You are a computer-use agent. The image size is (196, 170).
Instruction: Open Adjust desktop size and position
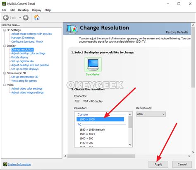pos(30,65)
